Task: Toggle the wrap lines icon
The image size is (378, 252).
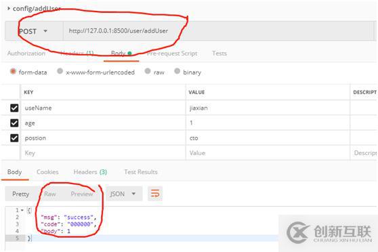Action: (155, 194)
